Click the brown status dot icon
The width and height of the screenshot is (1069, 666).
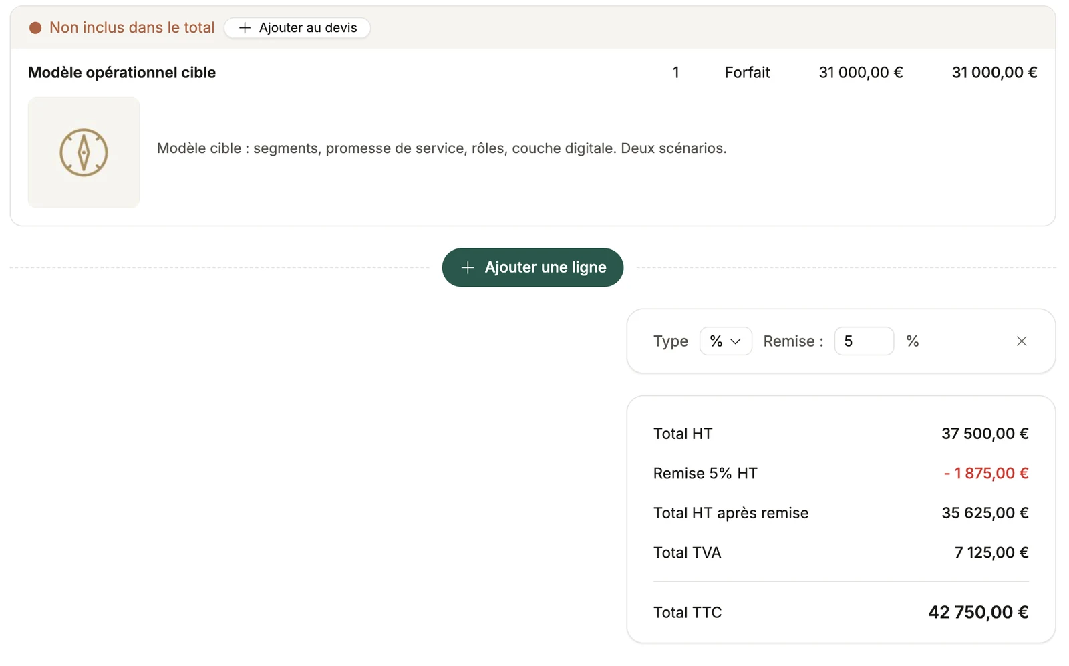[x=35, y=28]
